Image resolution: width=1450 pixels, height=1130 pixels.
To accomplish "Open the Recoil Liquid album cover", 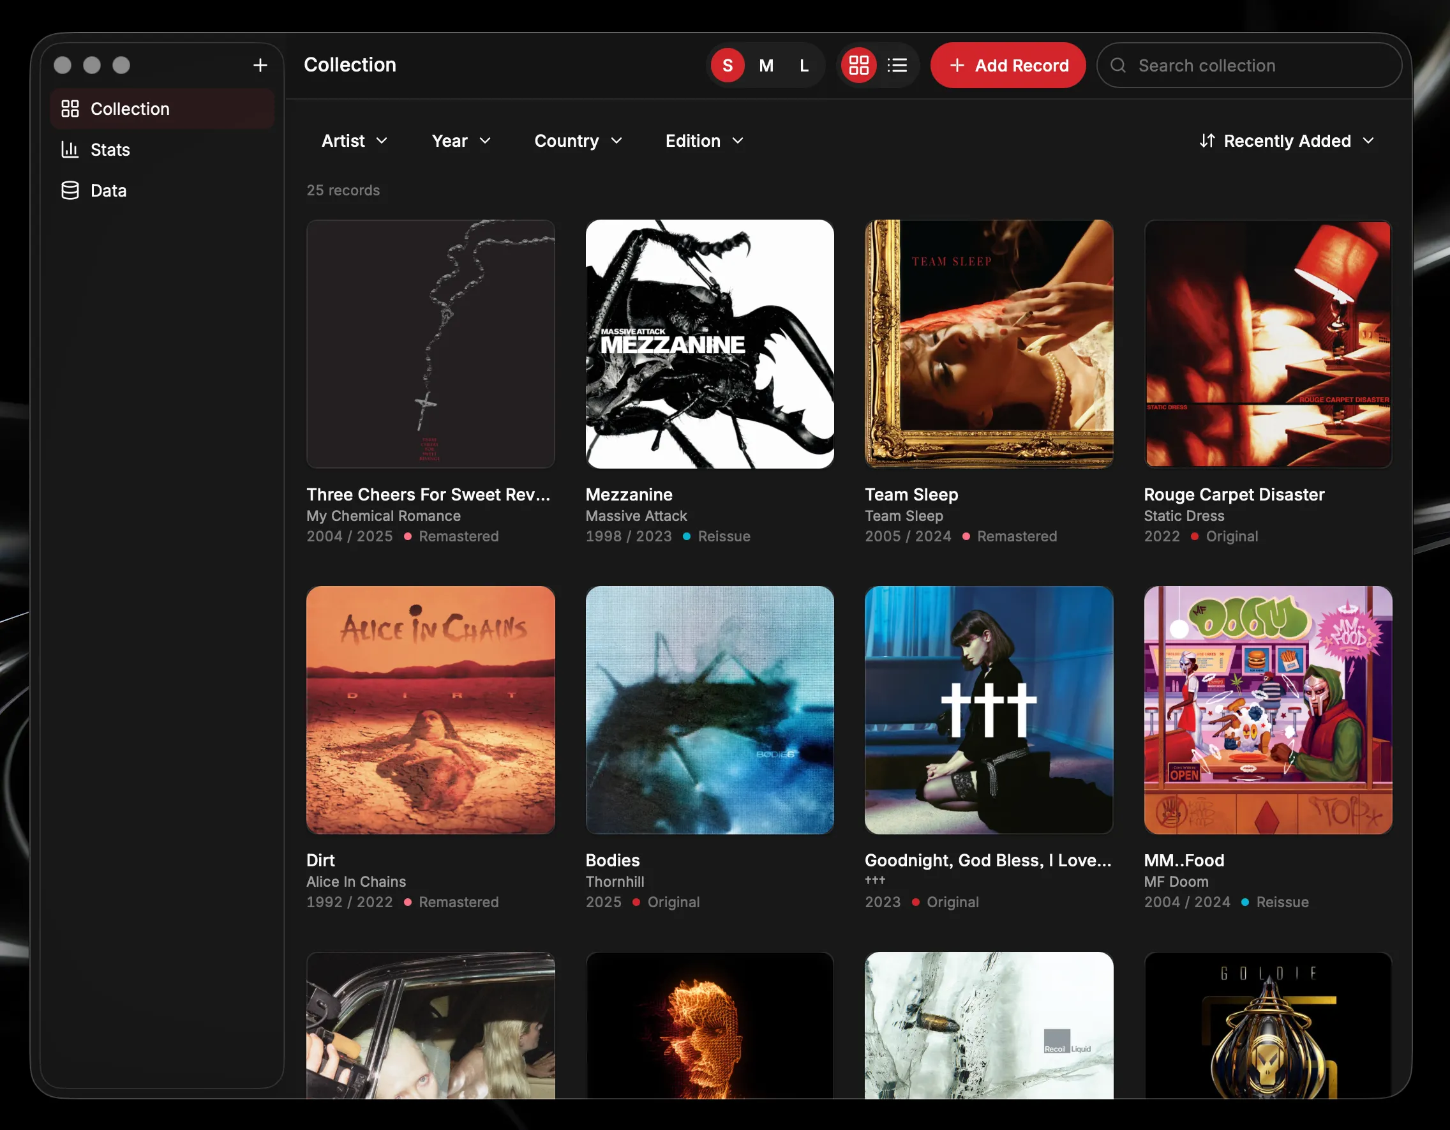I will click(989, 1025).
